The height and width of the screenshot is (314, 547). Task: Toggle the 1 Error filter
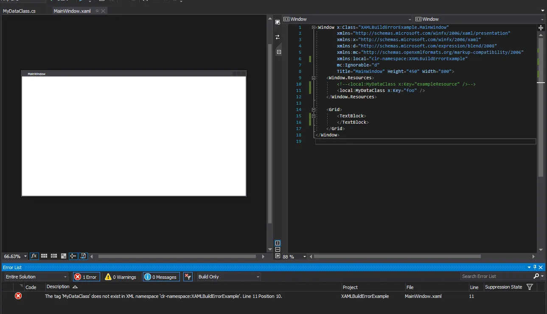click(86, 277)
